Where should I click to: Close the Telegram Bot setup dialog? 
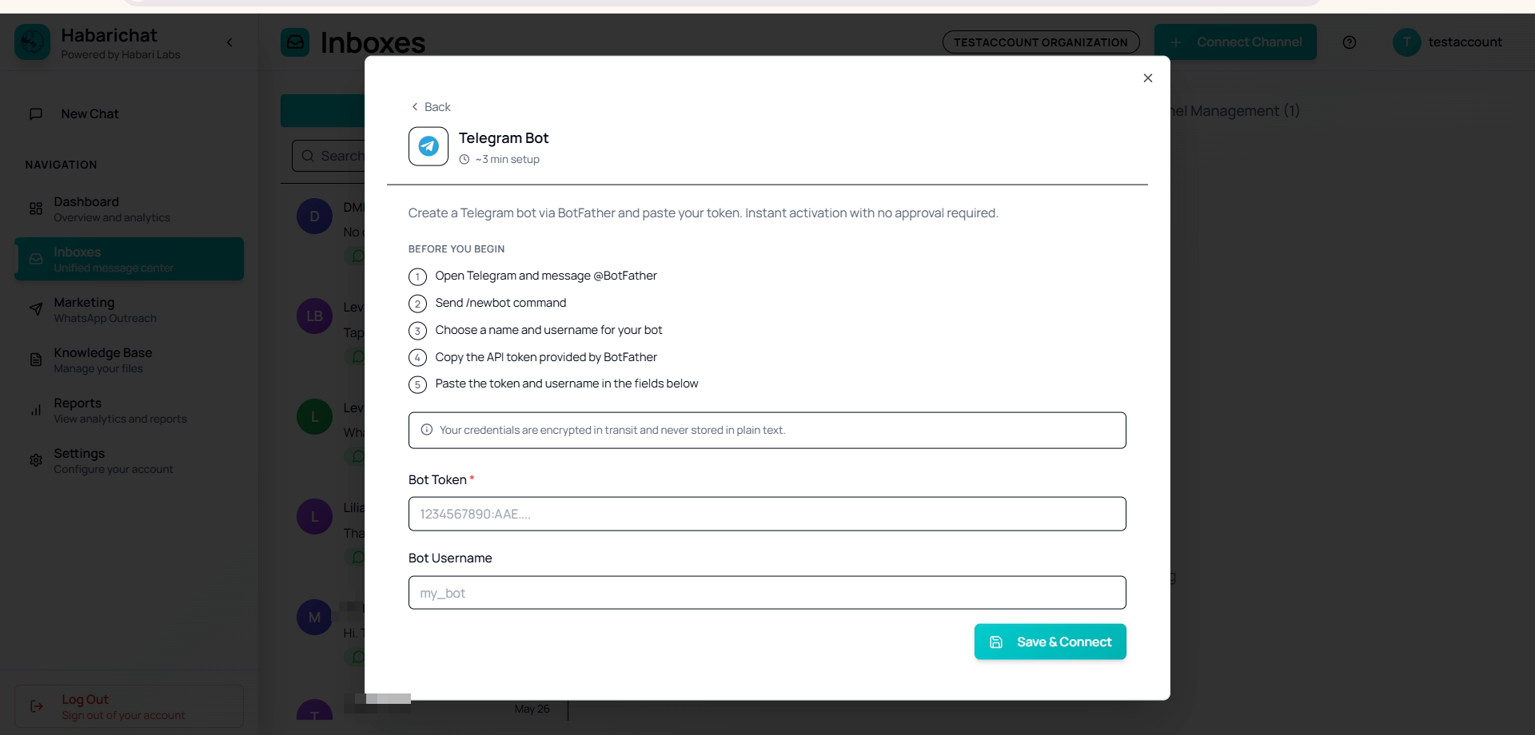point(1147,78)
